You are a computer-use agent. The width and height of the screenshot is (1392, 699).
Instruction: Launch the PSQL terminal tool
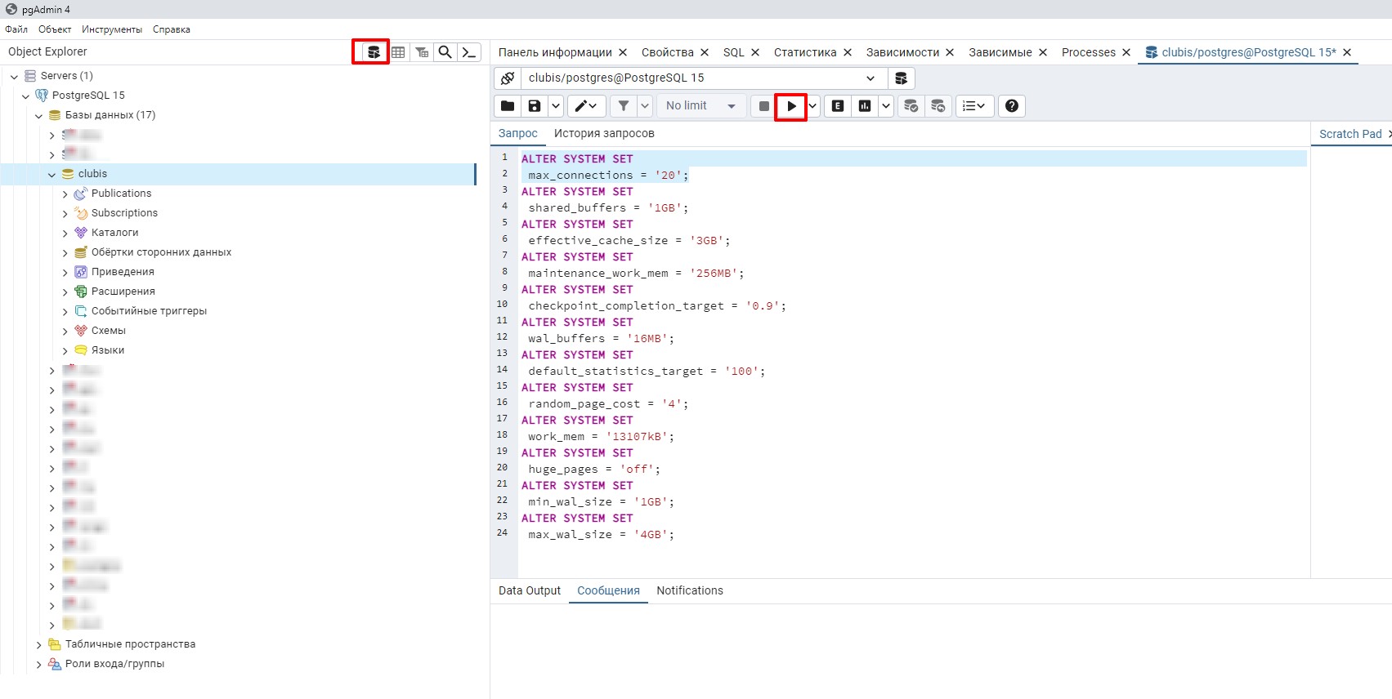pyautogui.click(x=468, y=52)
